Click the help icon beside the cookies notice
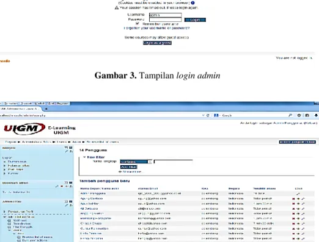 (193, 3)
